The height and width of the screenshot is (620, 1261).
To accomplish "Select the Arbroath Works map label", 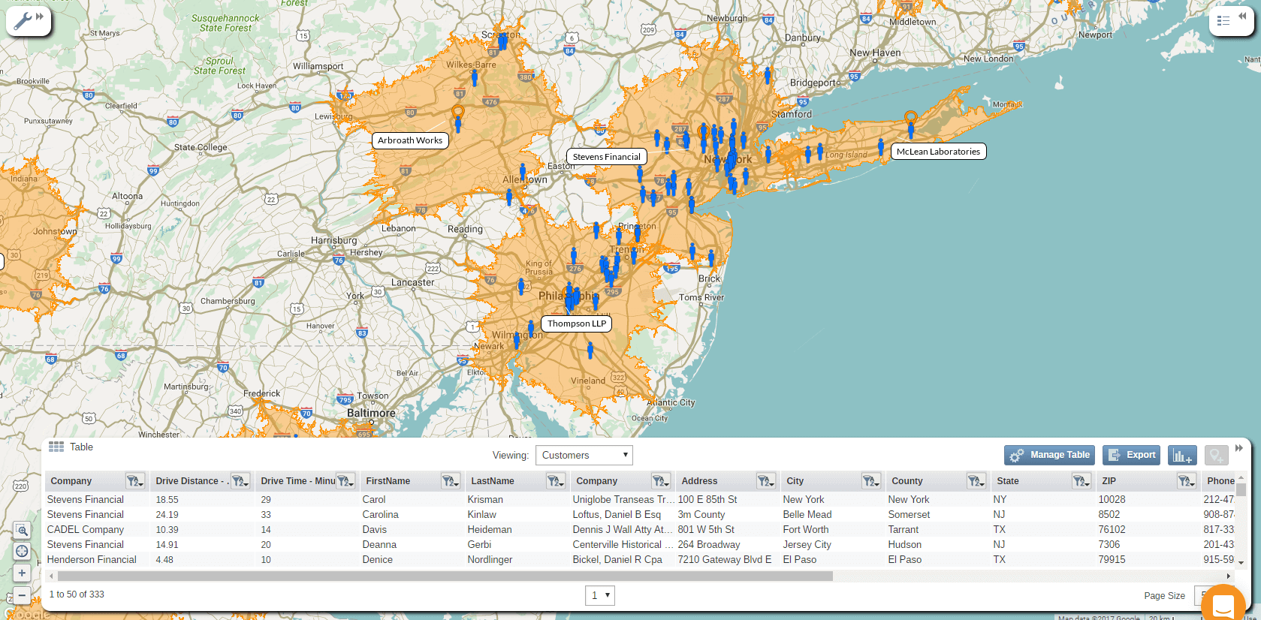I will 410,140.
